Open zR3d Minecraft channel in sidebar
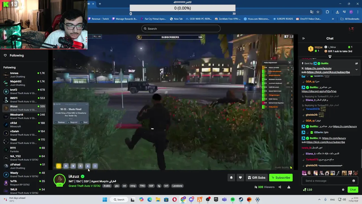Viewport: 362px width, 204px height. pos(24,125)
